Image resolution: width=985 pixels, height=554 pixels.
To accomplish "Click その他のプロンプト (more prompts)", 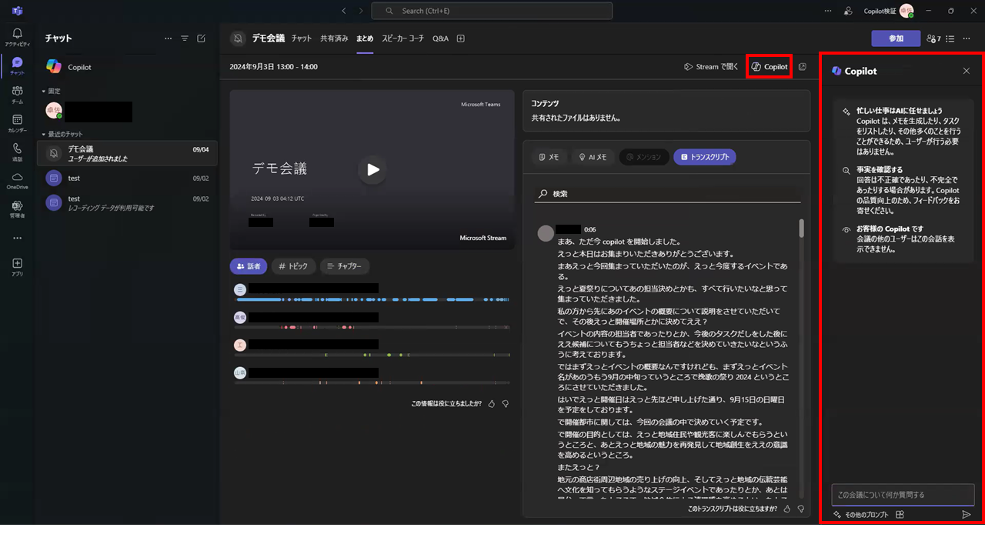I will point(860,515).
